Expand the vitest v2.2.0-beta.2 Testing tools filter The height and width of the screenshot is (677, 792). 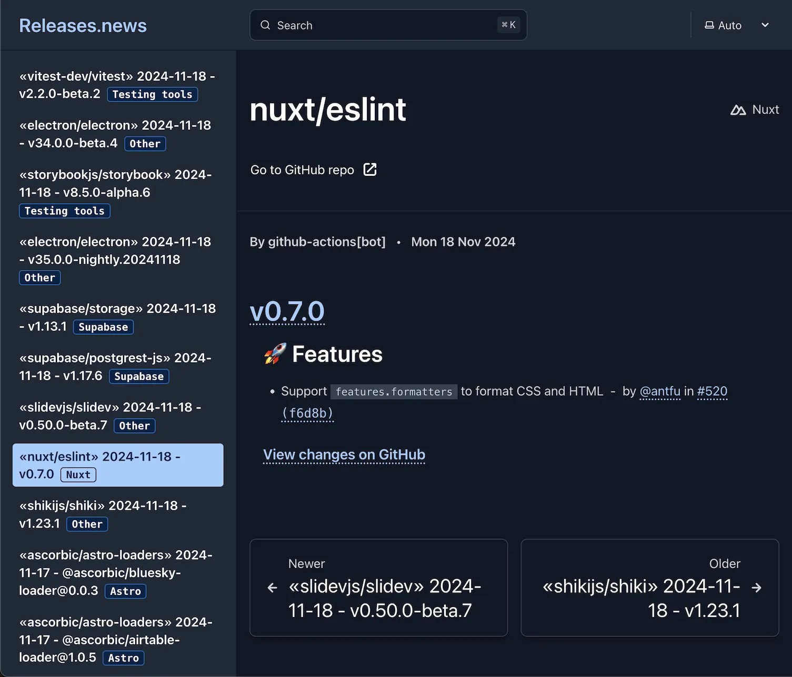[152, 94]
